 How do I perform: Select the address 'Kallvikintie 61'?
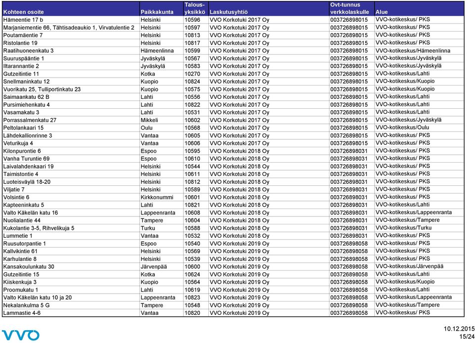[x=20, y=252]
